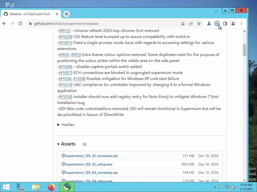Open the profile avatar icon

pos(233,23)
